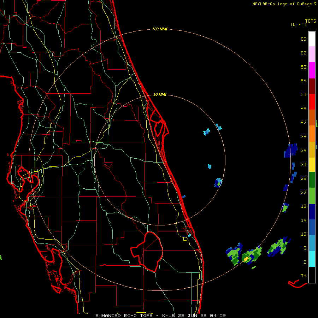Click the black TH legend swatch
The width and height of the screenshot is (318, 318).
tap(312, 275)
